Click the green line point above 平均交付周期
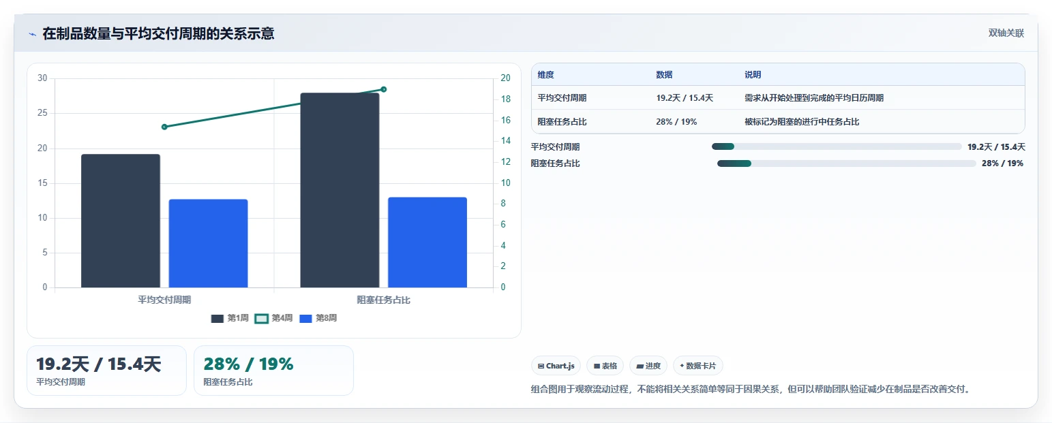The image size is (1052, 423). coord(164,127)
